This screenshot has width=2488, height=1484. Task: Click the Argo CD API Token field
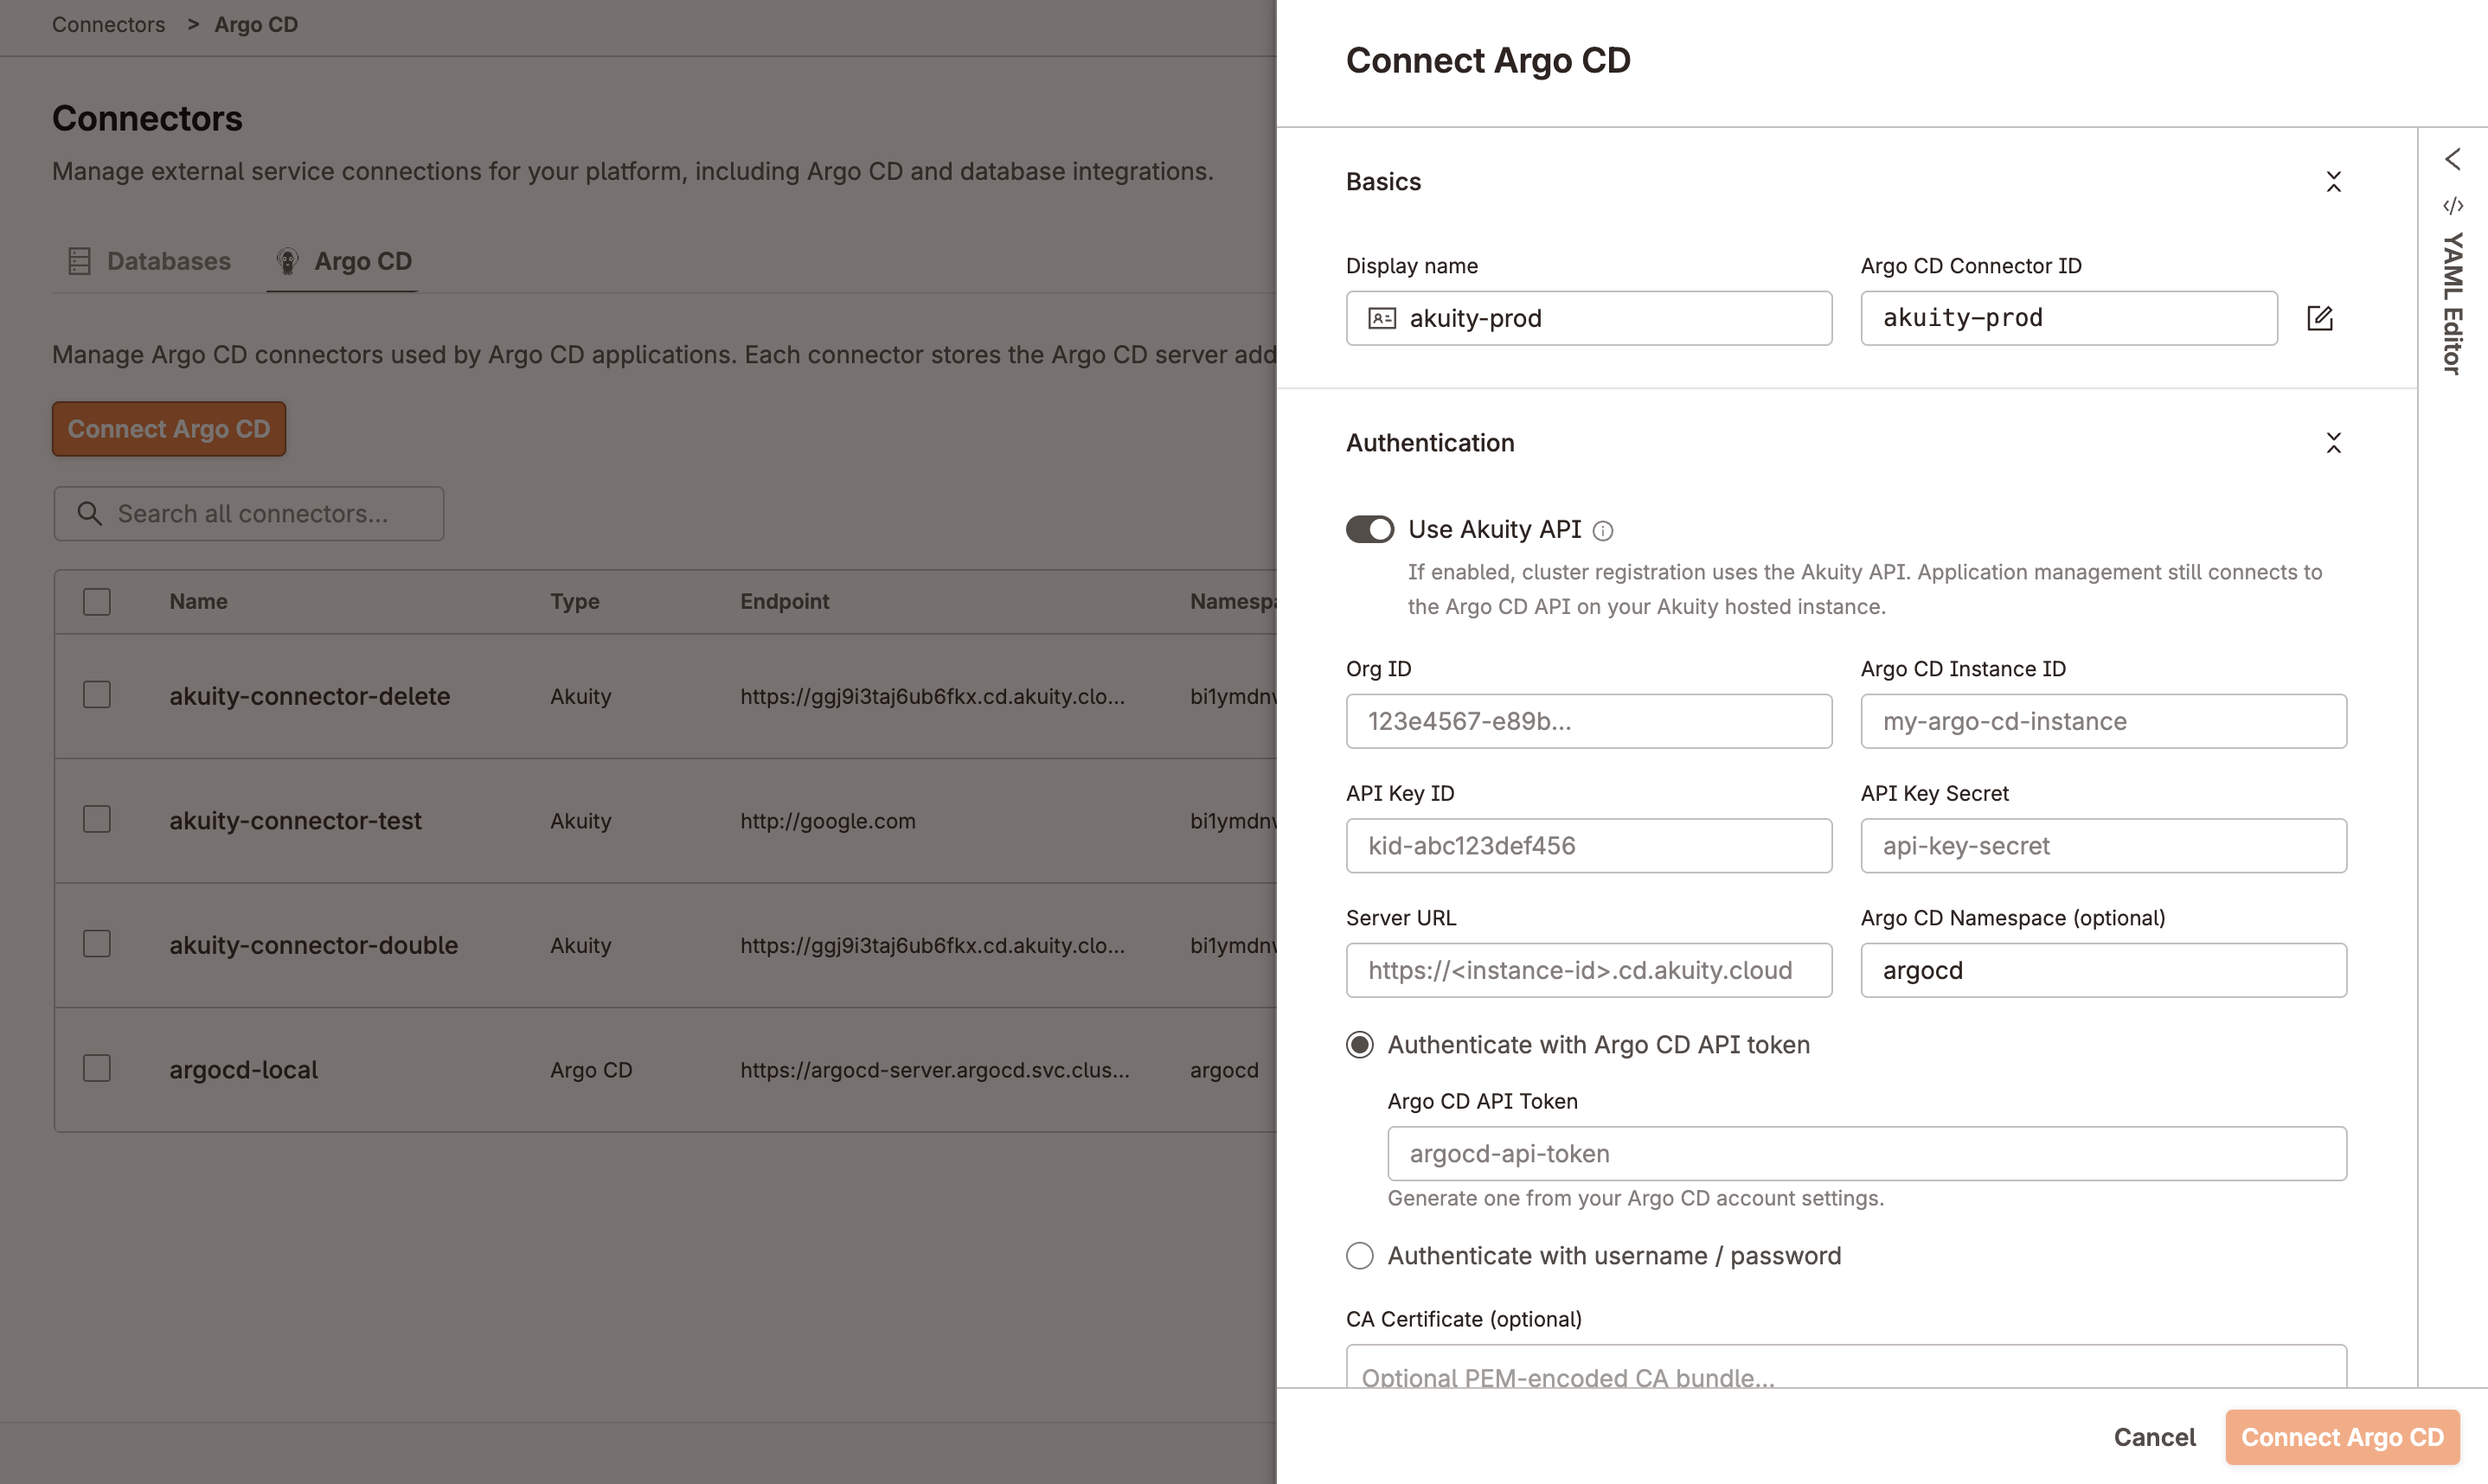coord(1867,1154)
